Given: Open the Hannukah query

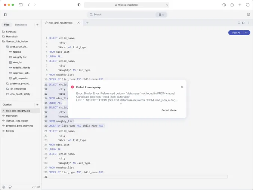Looking at the screenshot, I should (x=12, y=116).
